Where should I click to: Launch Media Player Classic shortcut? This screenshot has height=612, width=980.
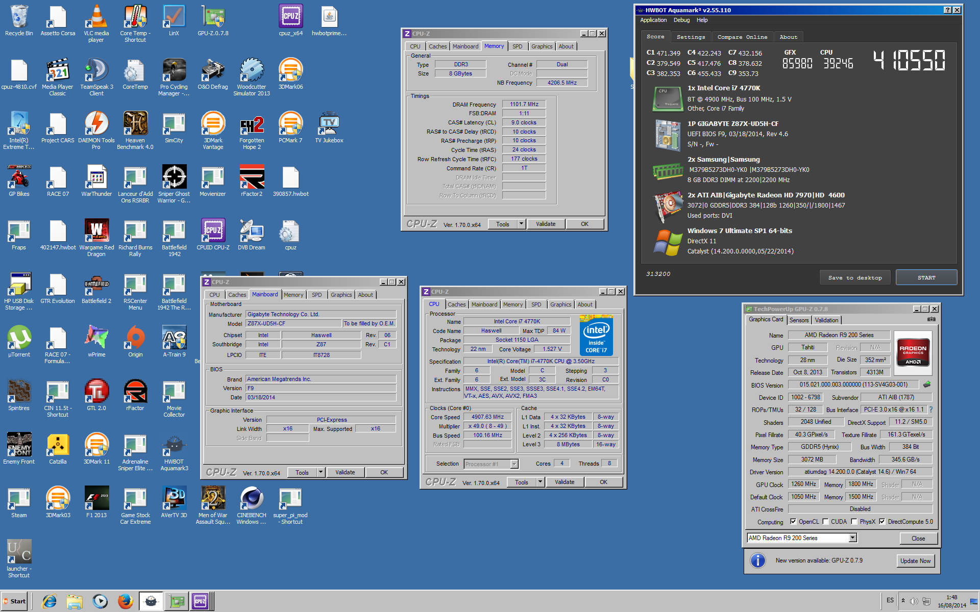pyautogui.click(x=58, y=77)
